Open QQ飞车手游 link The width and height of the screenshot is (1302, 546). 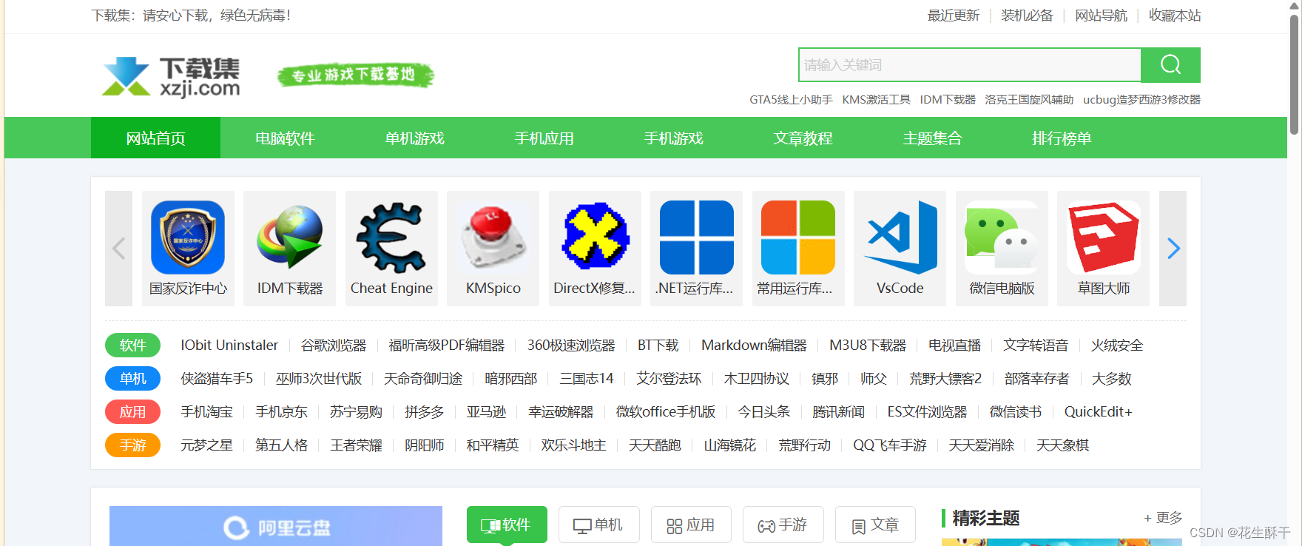(890, 445)
